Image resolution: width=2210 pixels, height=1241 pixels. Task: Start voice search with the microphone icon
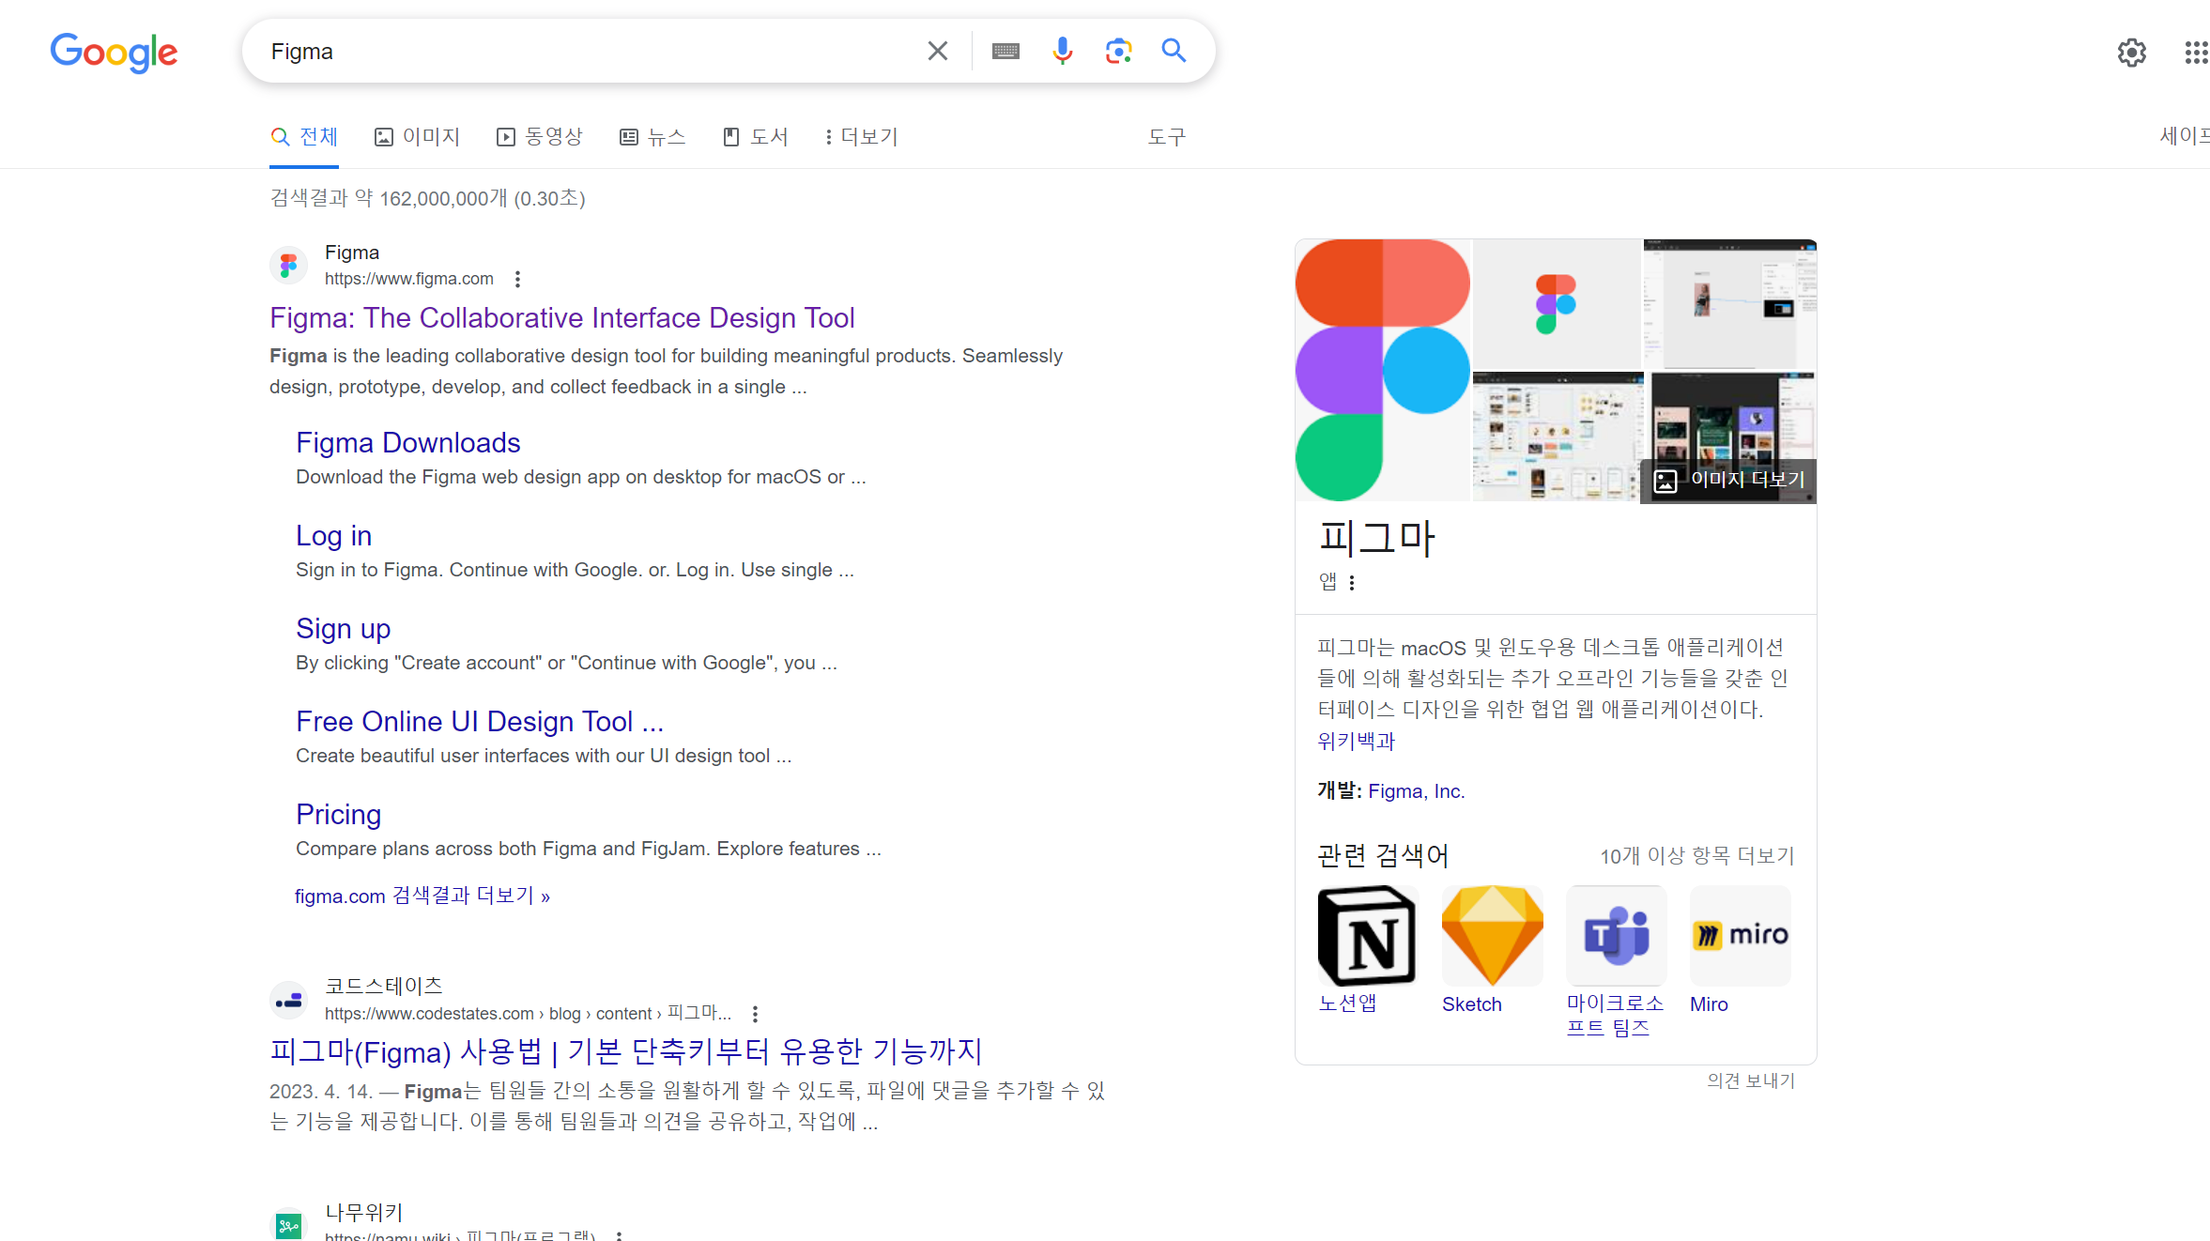(1062, 51)
